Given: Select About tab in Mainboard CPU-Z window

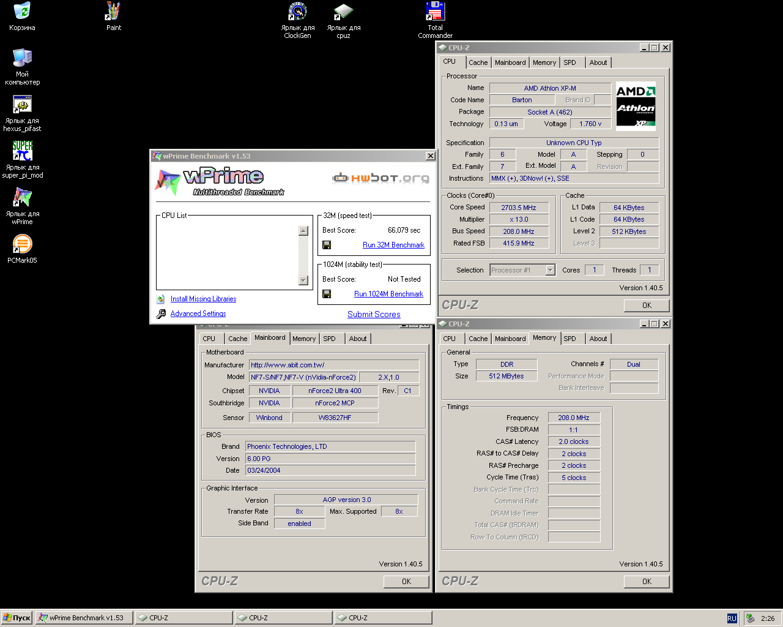Looking at the screenshot, I should [358, 339].
